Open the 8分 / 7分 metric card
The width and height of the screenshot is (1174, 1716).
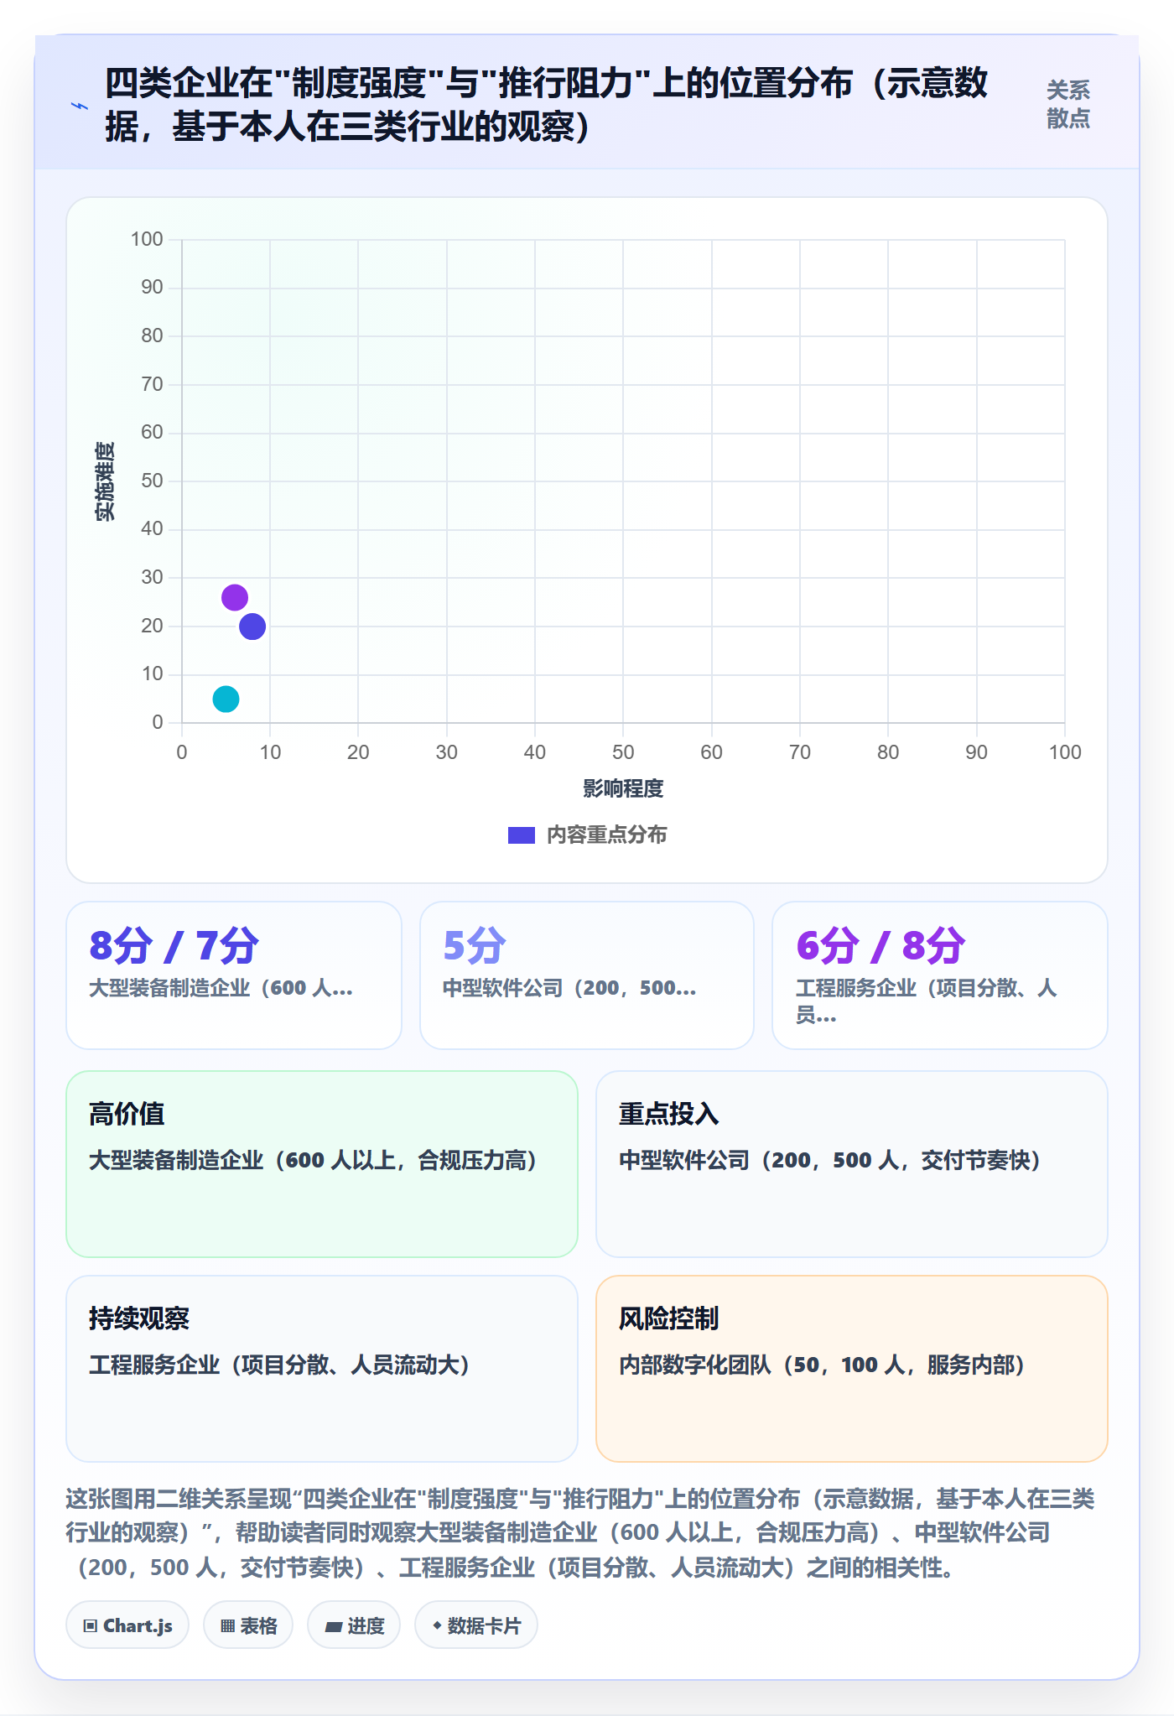[234, 975]
